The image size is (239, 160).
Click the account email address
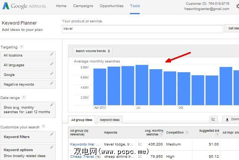coord(207,9)
